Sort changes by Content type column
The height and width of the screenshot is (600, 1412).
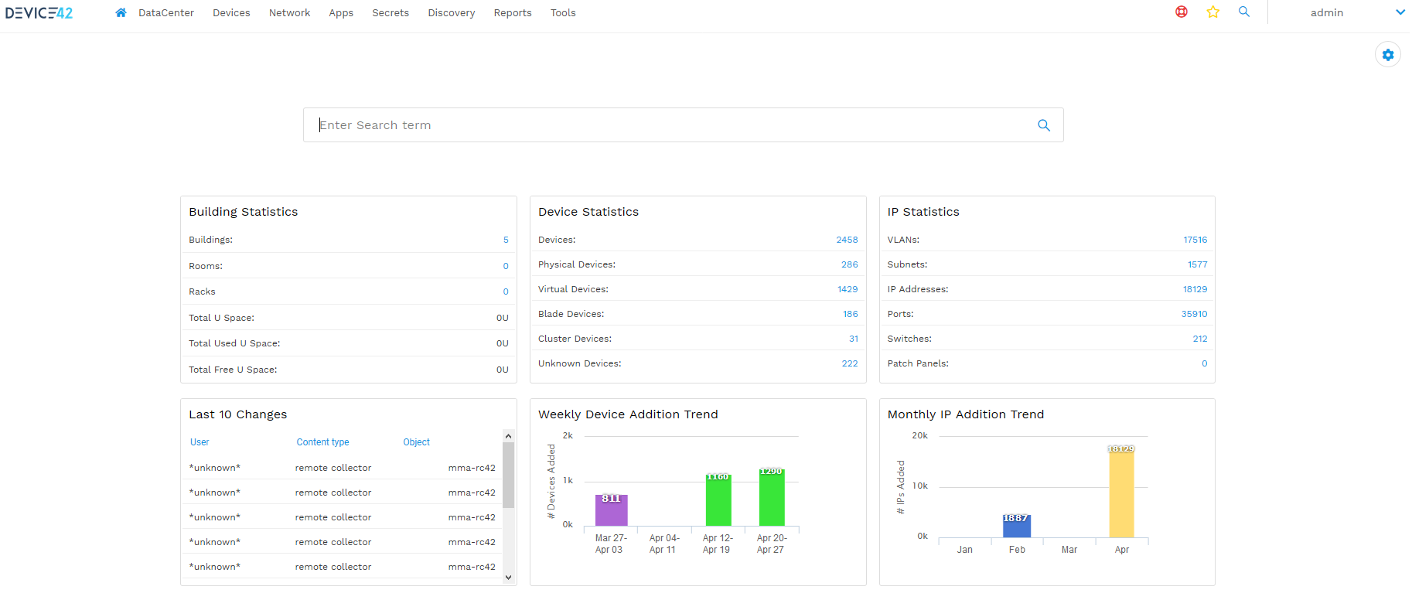[x=322, y=442]
